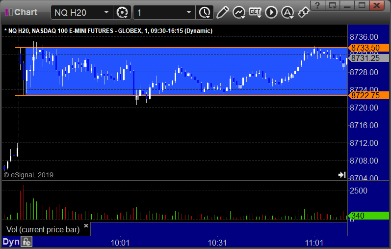Click the current price 8731.25 label
The height and width of the screenshot is (249, 391).
368,58
